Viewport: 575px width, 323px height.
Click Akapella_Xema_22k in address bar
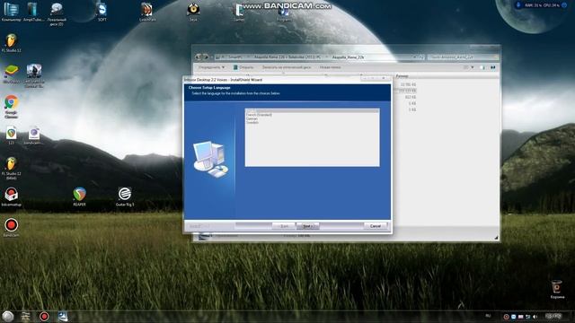(x=348, y=57)
